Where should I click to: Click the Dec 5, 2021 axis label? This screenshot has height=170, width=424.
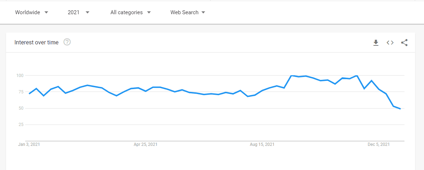click(x=379, y=144)
